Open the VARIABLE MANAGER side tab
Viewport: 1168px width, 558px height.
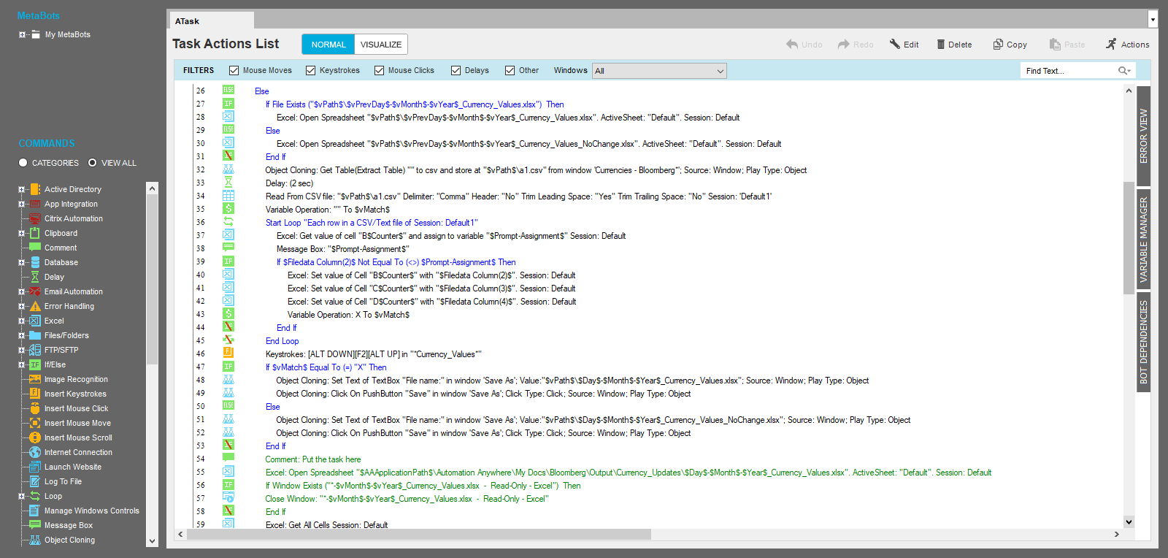[1143, 240]
